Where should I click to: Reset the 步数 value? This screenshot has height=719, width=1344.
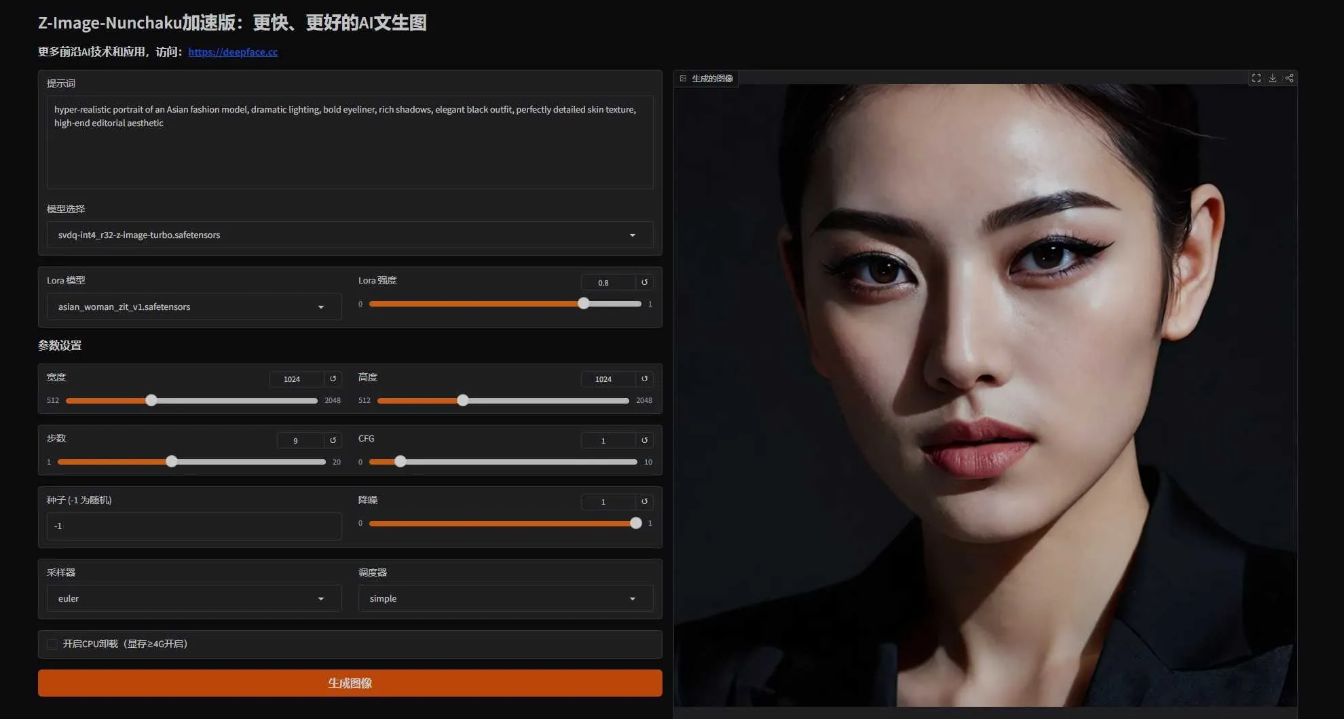(x=332, y=440)
